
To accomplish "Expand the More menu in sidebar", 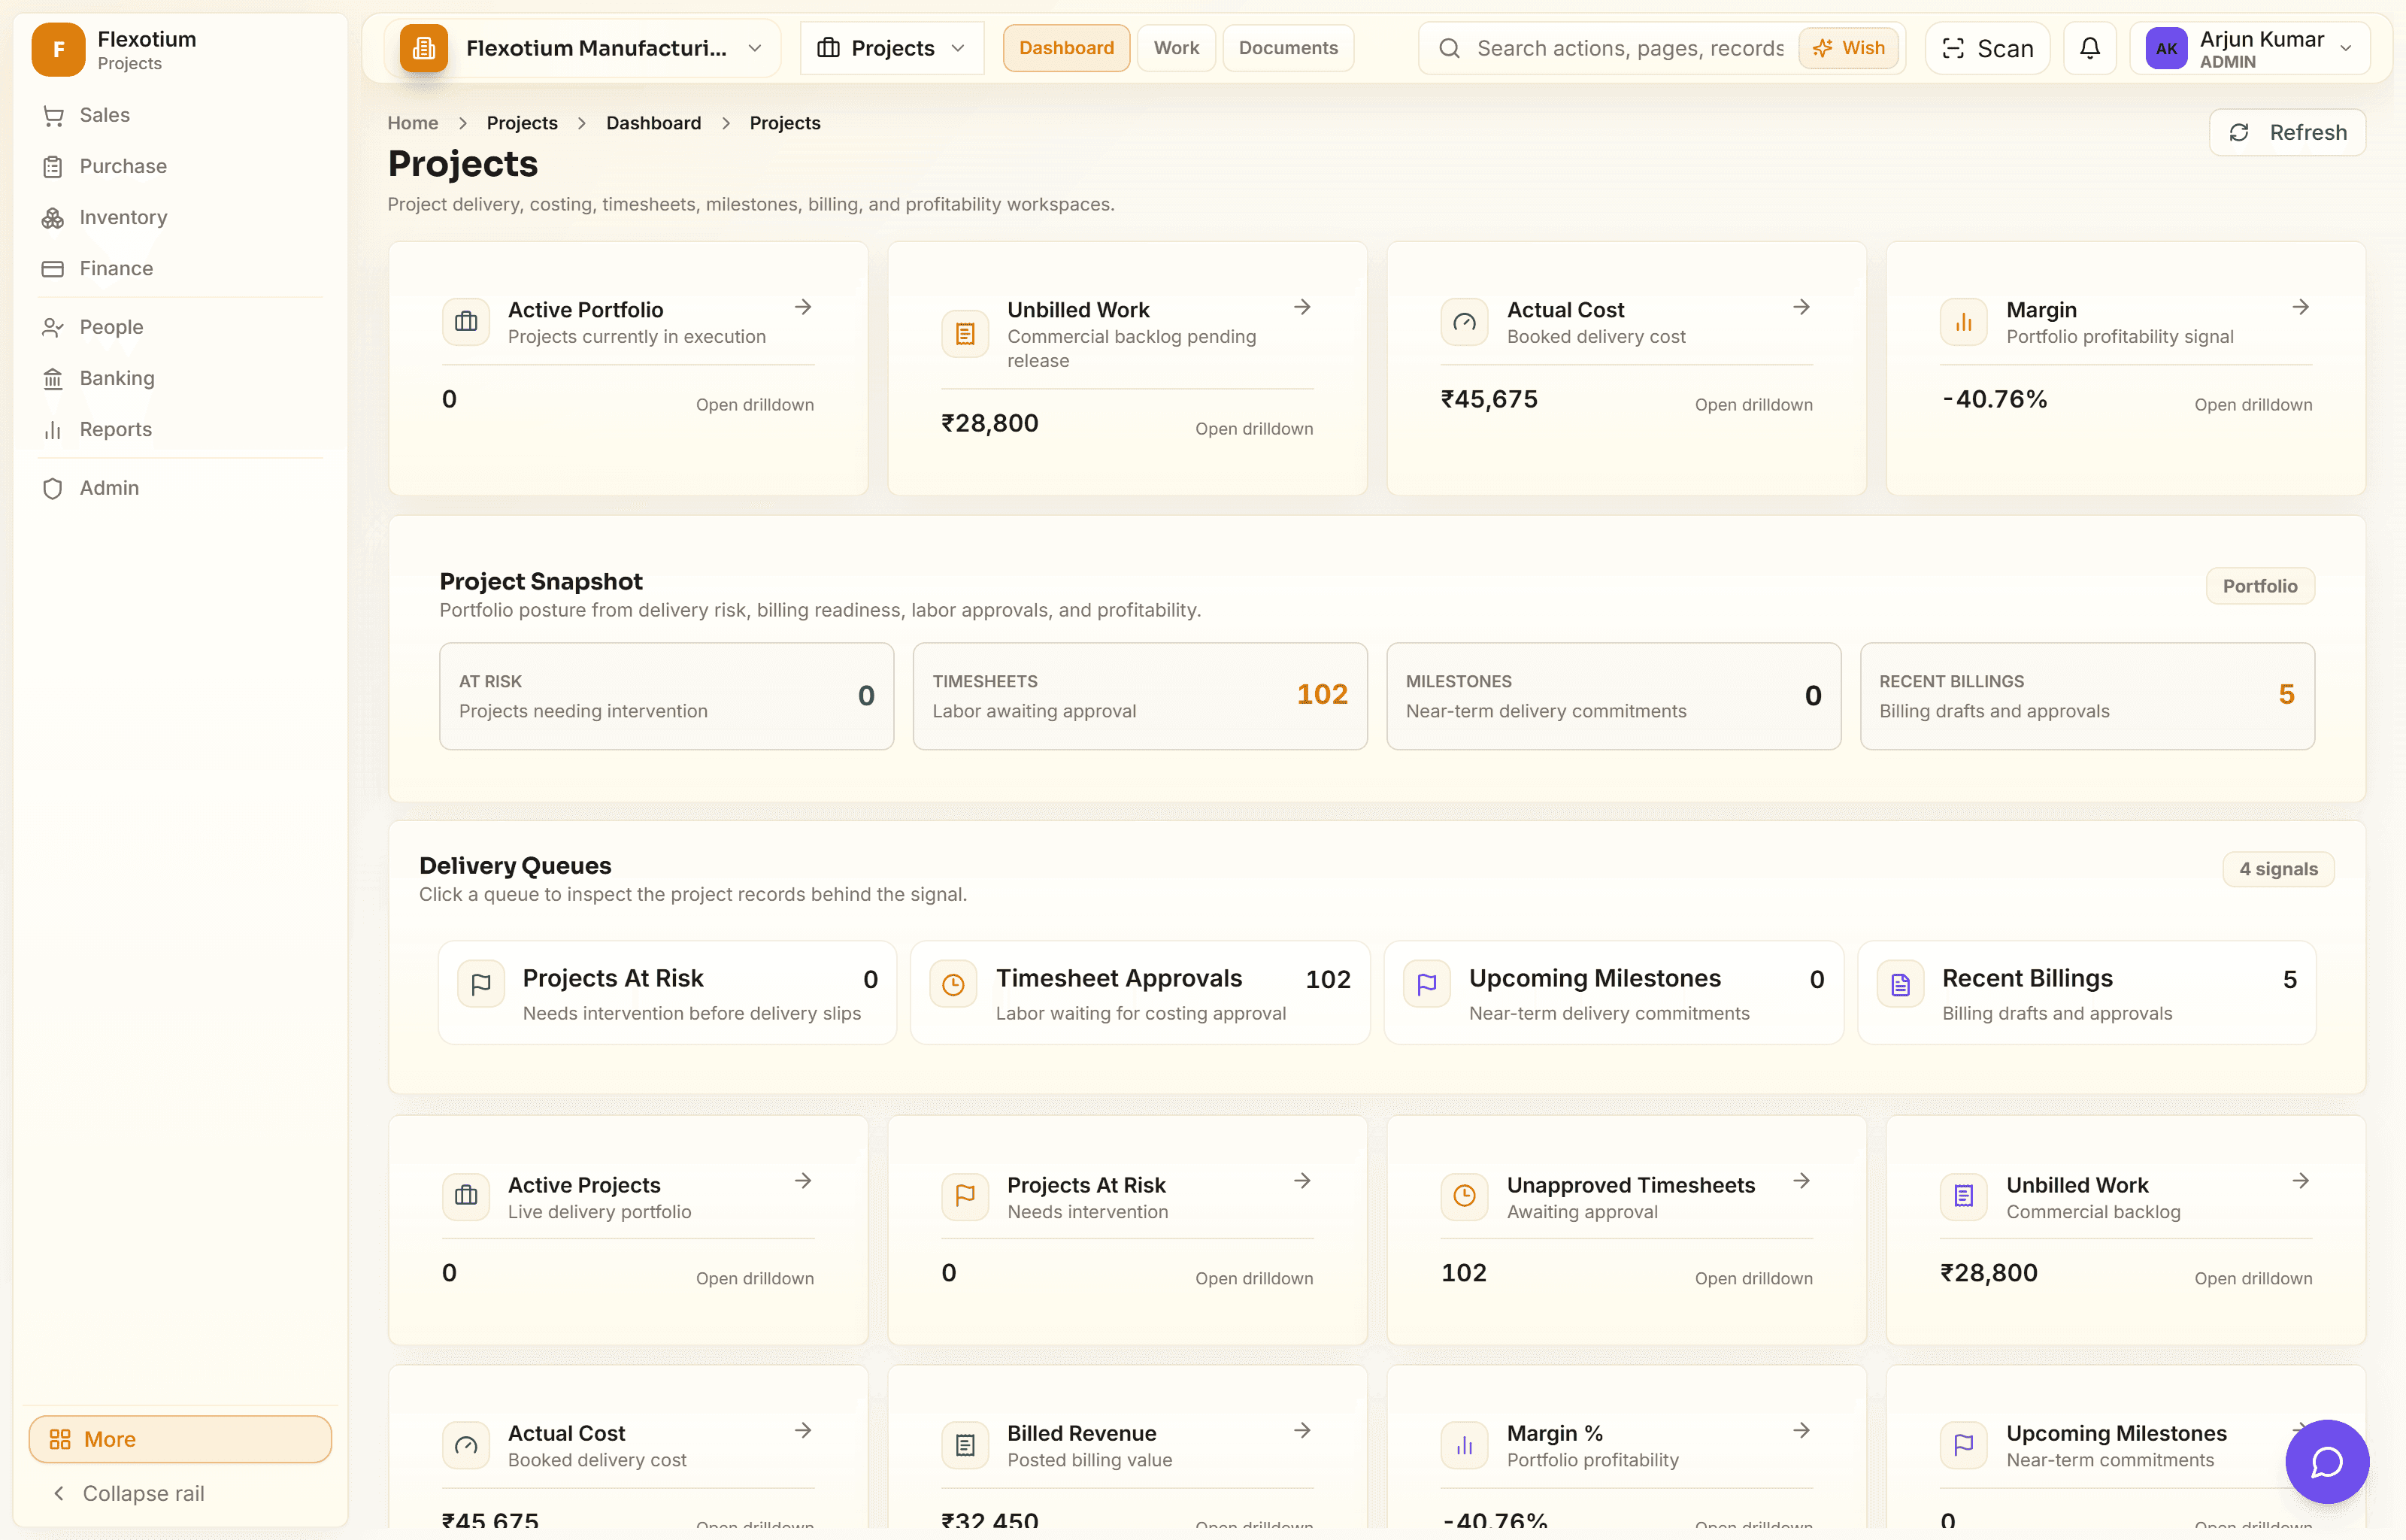I will pos(180,1439).
